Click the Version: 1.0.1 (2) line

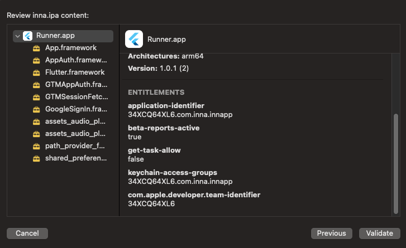158,69
